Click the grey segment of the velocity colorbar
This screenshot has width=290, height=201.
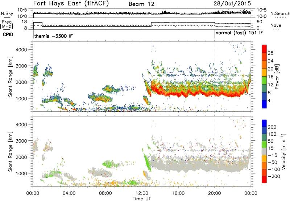264,151
